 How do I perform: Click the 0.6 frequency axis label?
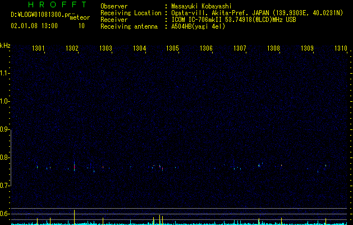coord(5,214)
